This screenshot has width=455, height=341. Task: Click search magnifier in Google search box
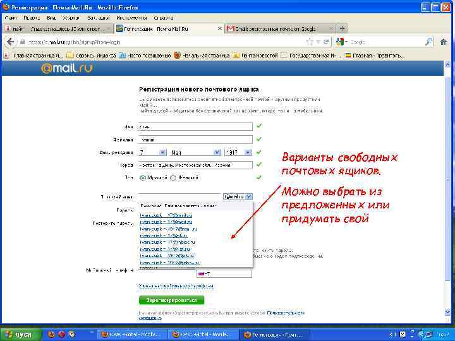tap(428, 42)
